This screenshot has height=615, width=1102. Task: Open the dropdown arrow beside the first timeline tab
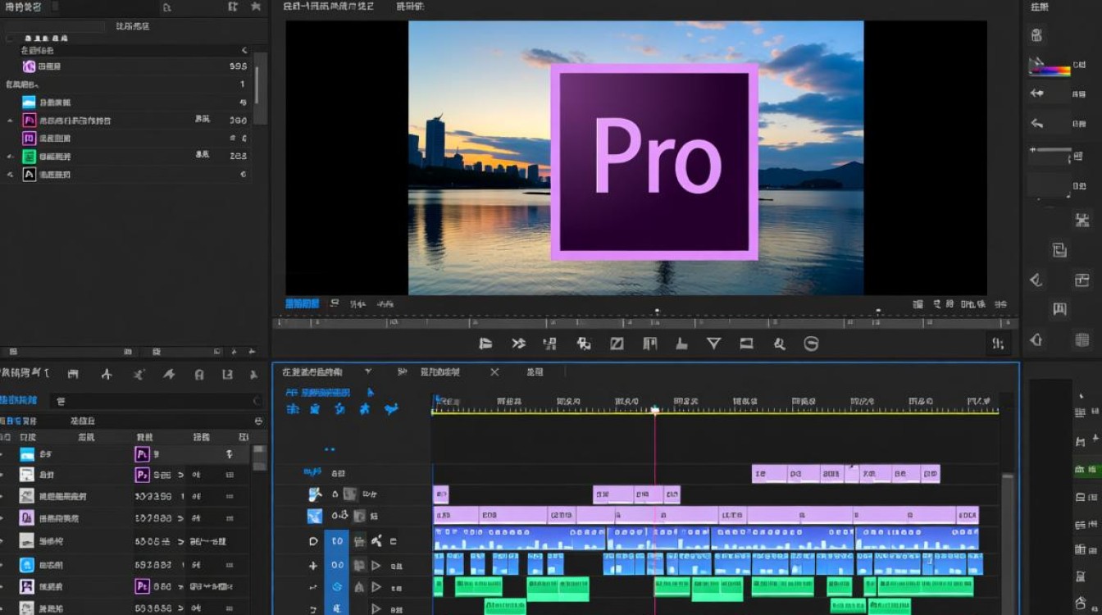click(x=367, y=371)
